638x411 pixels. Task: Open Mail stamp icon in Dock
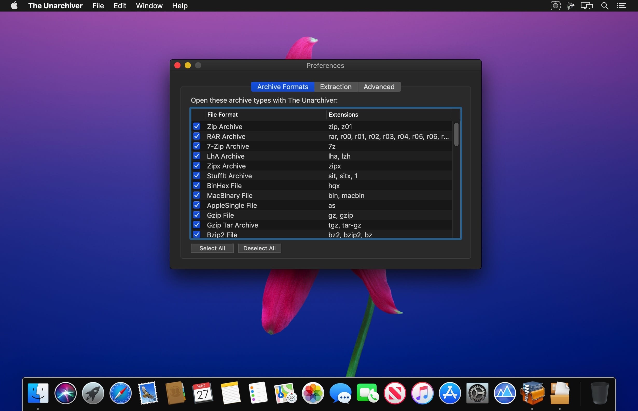148,393
